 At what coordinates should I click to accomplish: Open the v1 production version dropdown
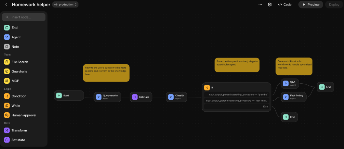(x=65, y=5)
